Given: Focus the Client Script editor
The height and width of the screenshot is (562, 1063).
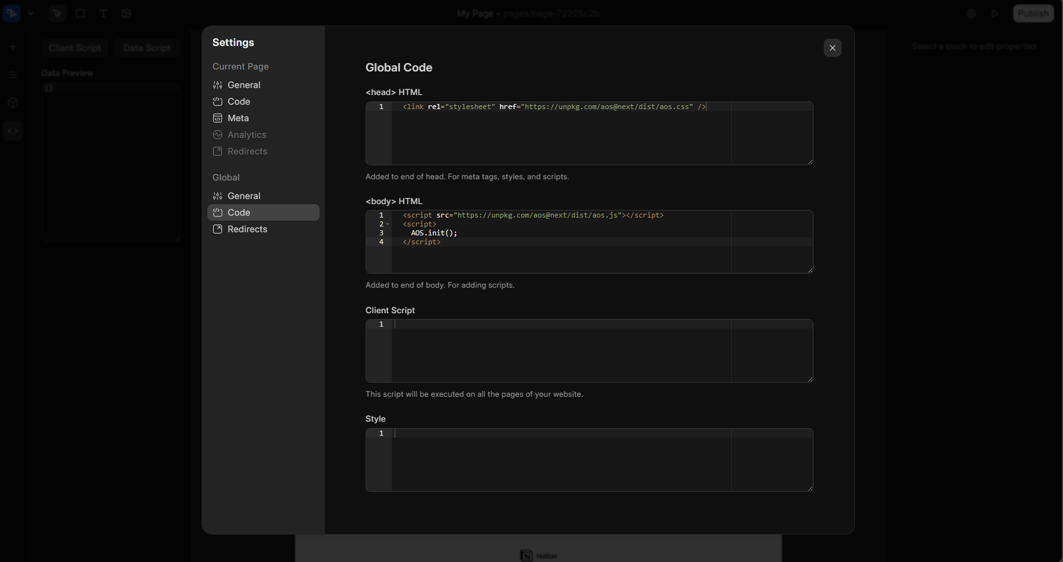Looking at the screenshot, I should 589,351.
